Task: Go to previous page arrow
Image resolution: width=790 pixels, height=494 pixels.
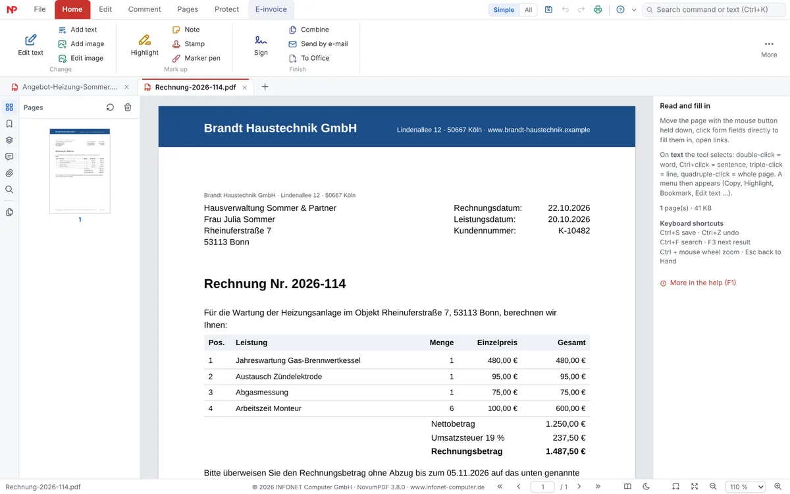Action: click(519, 487)
